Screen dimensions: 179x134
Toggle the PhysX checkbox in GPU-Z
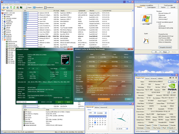[x=162, y=128]
